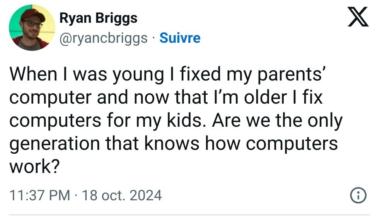Open Ryan Briggs' profile picture
The height and width of the screenshot is (218, 380).
(x=32, y=29)
